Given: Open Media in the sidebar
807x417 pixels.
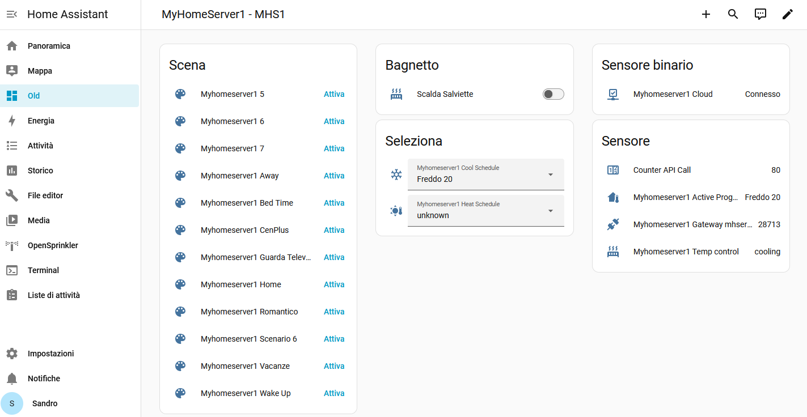Looking at the screenshot, I should pos(70,220).
